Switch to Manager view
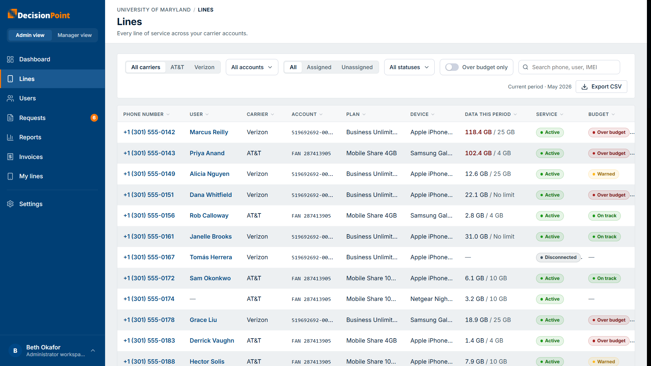This screenshot has height=366, width=651. pyautogui.click(x=75, y=35)
